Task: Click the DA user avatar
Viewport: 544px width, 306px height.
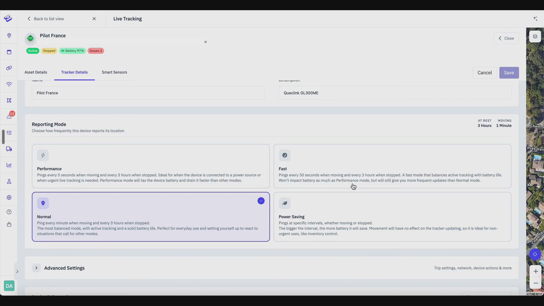Action: point(9,286)
